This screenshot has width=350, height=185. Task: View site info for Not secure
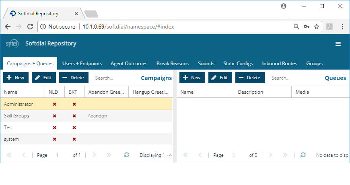click(58, 27)
